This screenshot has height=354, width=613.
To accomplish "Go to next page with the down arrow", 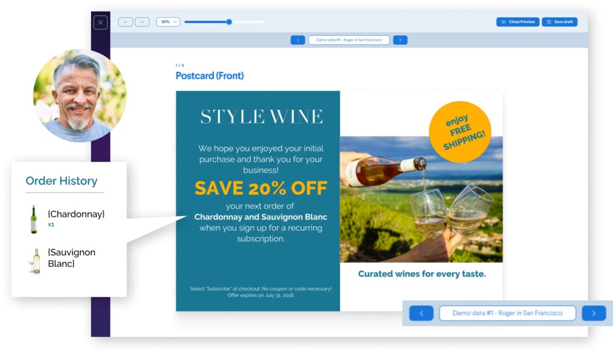I will pyautogui.click(x=142, y=22).
